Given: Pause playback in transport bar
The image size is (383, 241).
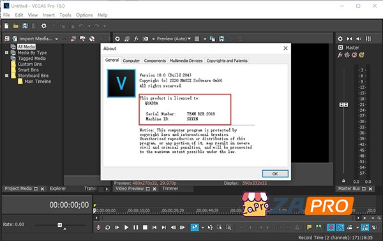Looking at the screenshot, I should tap(135, 228).
